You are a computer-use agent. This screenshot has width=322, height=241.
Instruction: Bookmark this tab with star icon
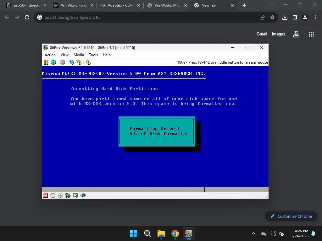[272, 18]
